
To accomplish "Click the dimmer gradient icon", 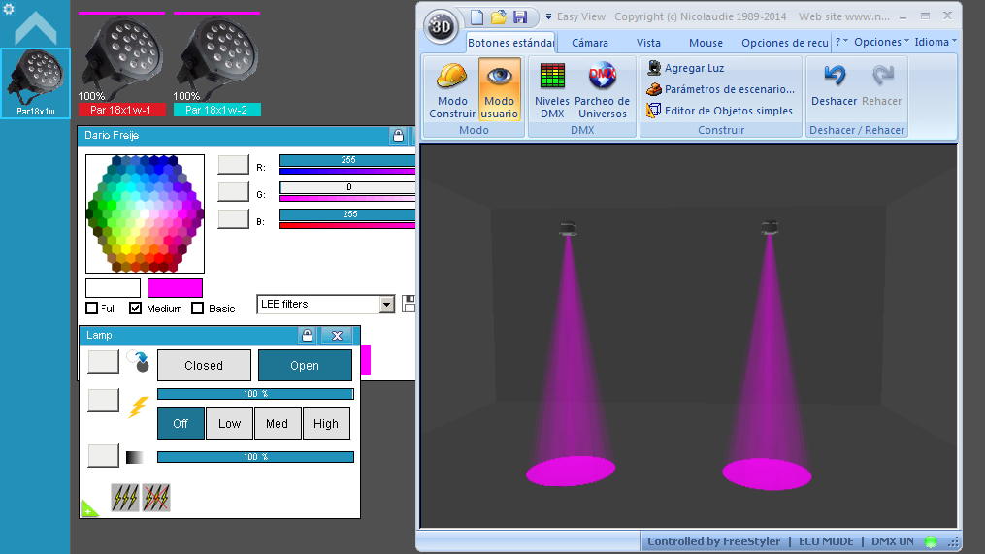I will click(x=135, y=457).
